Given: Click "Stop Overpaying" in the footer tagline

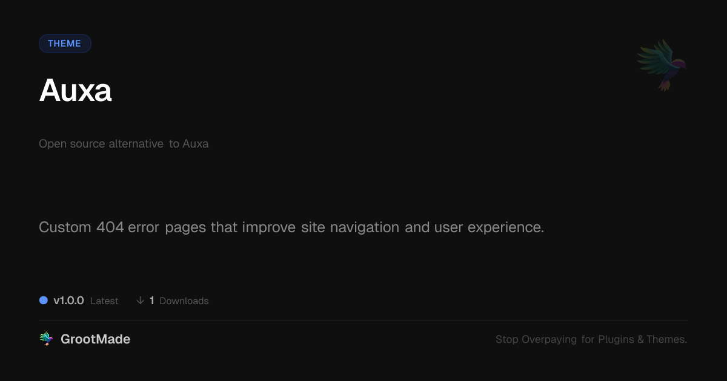Looking at the screenshot, I should click(x=536, y=339).
